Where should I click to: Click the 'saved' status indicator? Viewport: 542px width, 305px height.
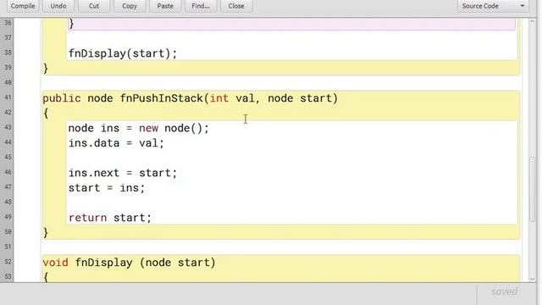[505, 291]
